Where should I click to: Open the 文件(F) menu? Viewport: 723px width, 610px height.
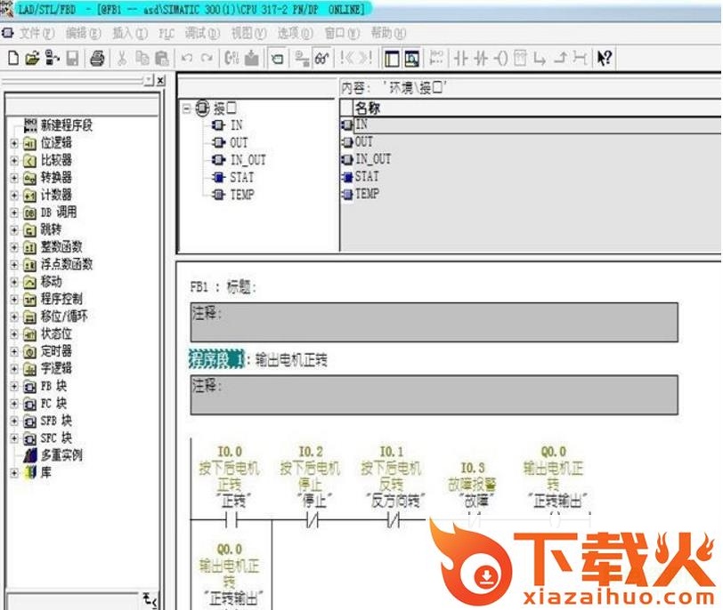36,33
